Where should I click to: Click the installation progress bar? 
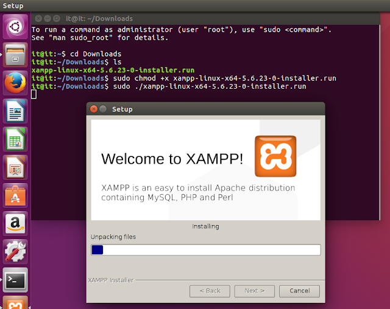point(206,249)
